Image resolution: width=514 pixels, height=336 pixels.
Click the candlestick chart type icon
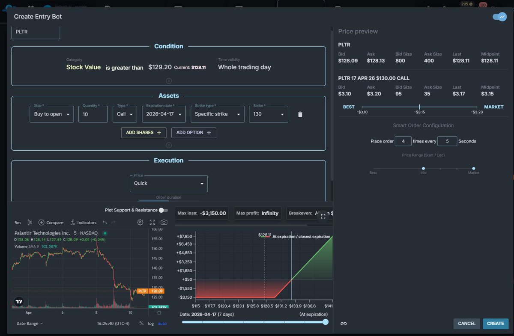click(x=29, y=222)
